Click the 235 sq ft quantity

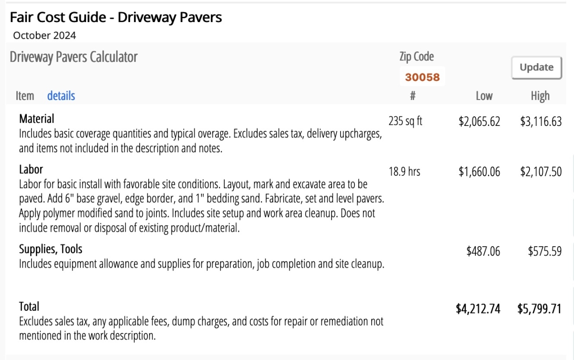click(405, 121)
